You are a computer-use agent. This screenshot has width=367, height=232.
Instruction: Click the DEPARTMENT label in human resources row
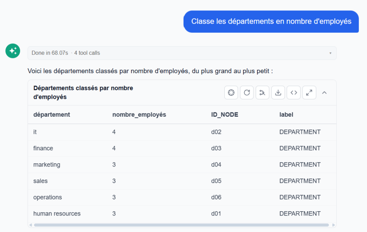(x=300, y=213)
